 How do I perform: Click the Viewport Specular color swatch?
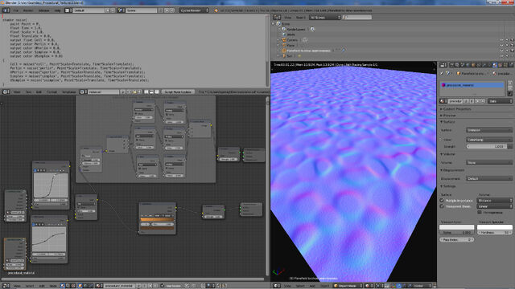pos(495,227)
